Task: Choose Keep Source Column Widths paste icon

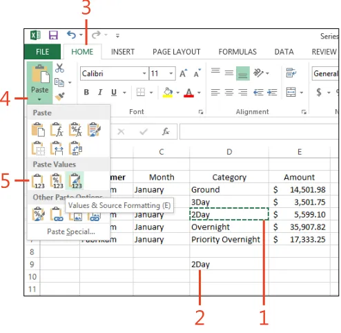Action: click(57, 149)
